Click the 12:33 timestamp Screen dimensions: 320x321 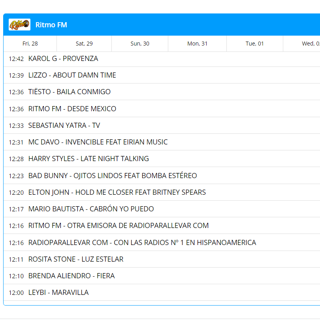click(16, 126)
